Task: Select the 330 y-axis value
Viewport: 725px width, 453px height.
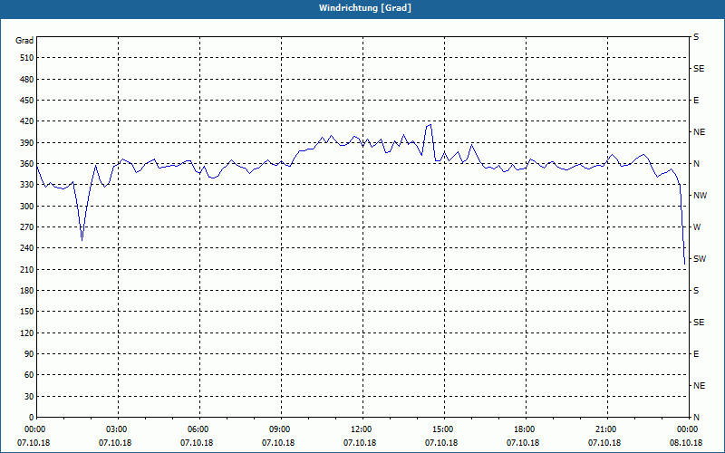Action: [x=27, y=185]
